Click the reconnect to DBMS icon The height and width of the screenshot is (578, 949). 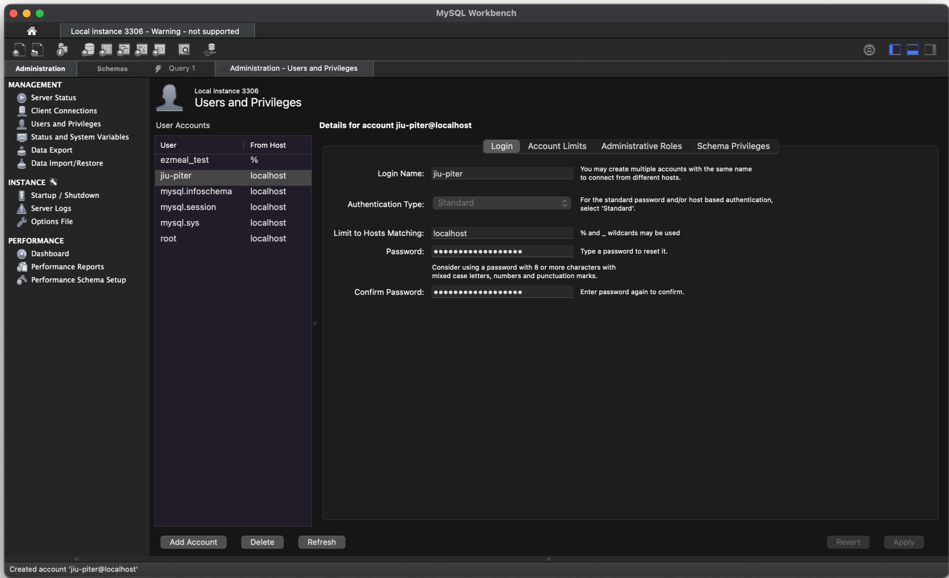click(210, 50)
